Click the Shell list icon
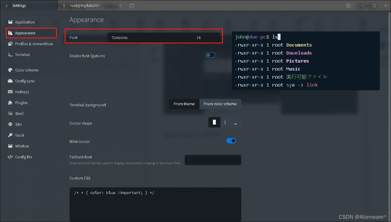 tap(10, 113)
